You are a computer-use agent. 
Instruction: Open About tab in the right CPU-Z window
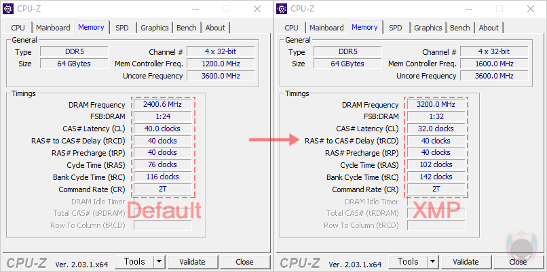tap(489, 28)
